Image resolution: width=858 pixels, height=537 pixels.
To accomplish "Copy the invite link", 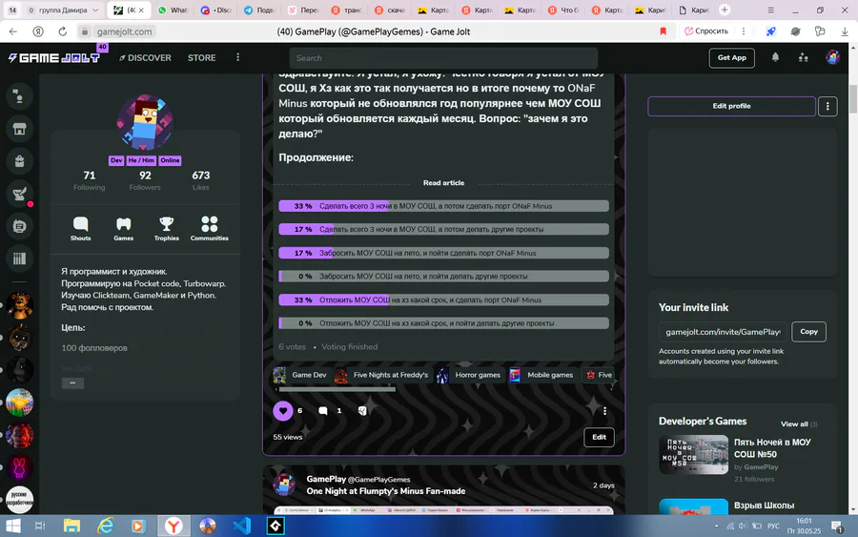I will tap(808, 332).
